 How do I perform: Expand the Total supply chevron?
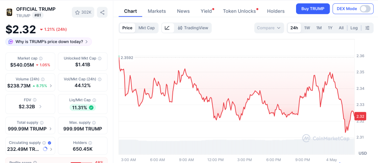point(50,129)
